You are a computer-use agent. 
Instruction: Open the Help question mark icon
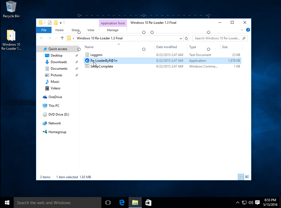(x=248, y=30)
